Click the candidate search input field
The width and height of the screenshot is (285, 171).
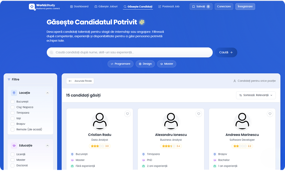(130, 52)
